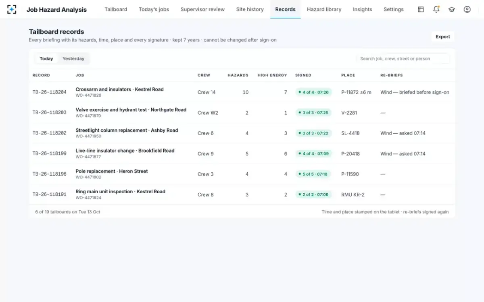Click place P-11872 ±6 m
The image size is (484, 302).
click(356, 92)
